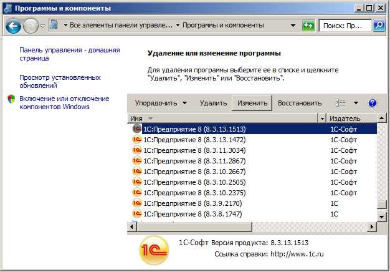Image resolution: width=390 pixels, height=272 pixels.
Task: Click 1C icon of version 8.3.9.2170
Action: 137,203
